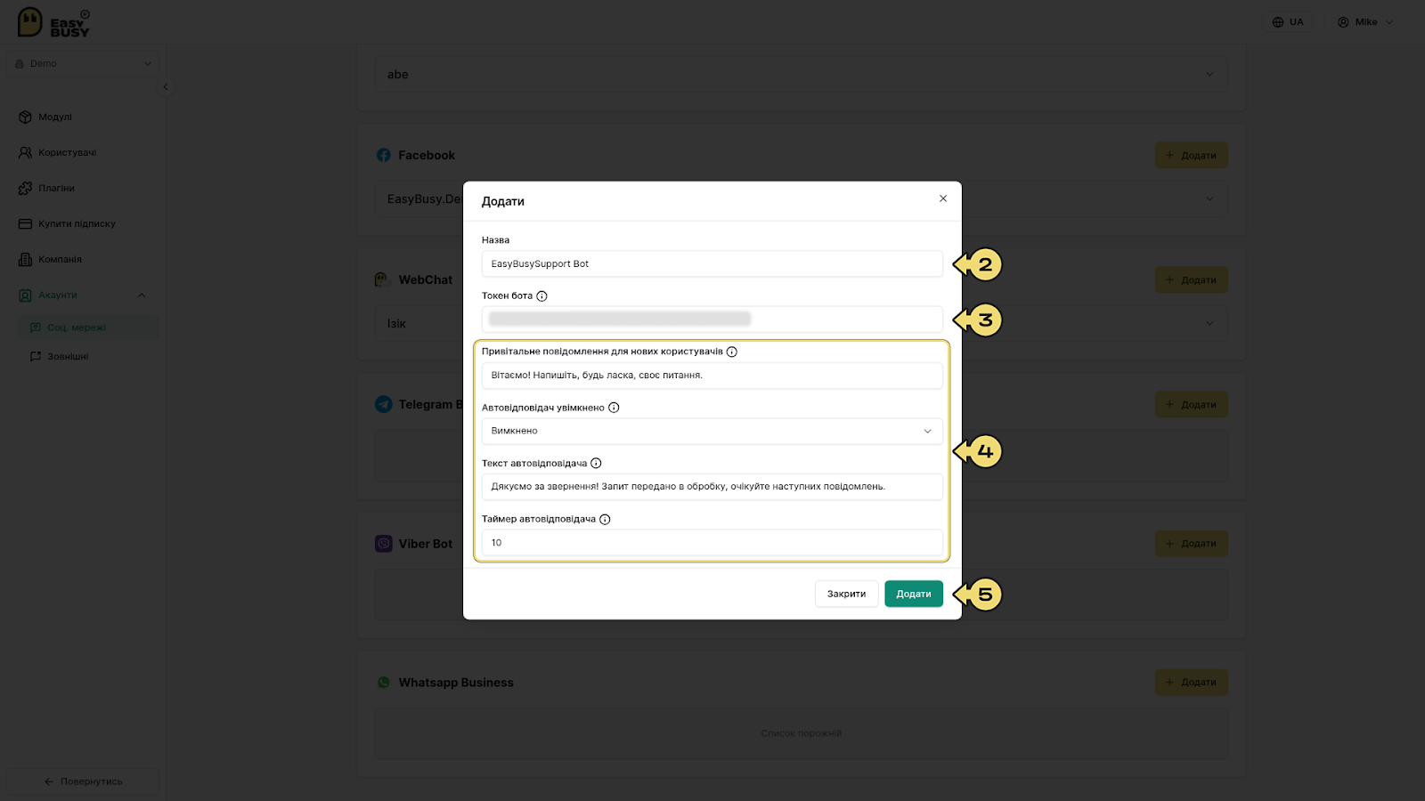Focus the welcome message input field
The width and height of the screenshot is (1425, 801).
pyautogui.click(x=712, y=375)
